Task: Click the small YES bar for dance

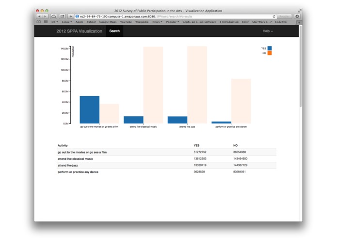Action: pos(222,122)
